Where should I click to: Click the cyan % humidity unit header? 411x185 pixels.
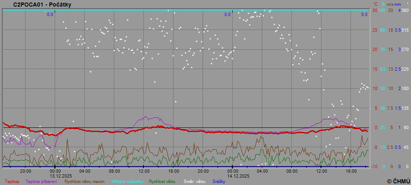pyautogui.click(x=383, y=5)
